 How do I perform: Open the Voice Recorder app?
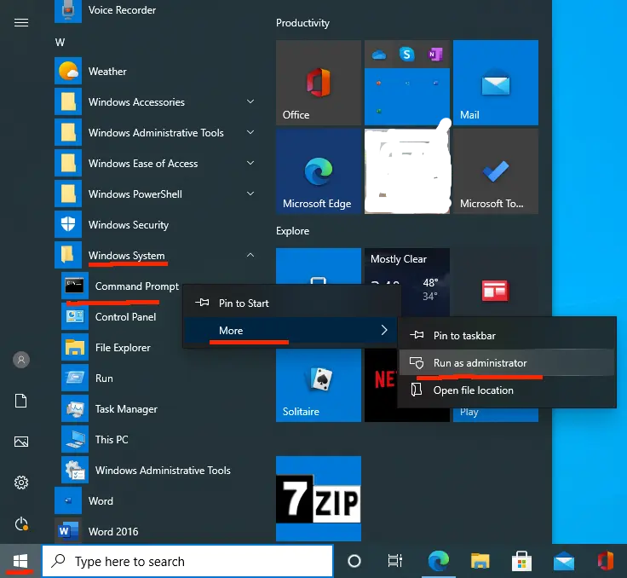105,10
